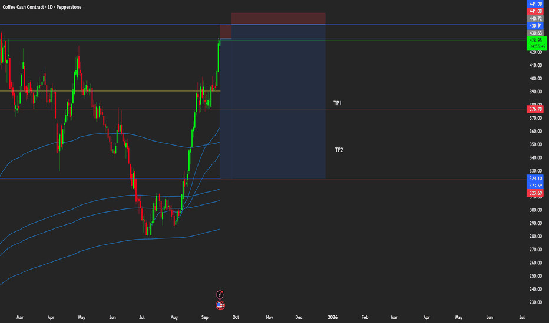Click the blue 324.10 price axis label
Screen dimensions: 549x323
(x=535, y=179)
